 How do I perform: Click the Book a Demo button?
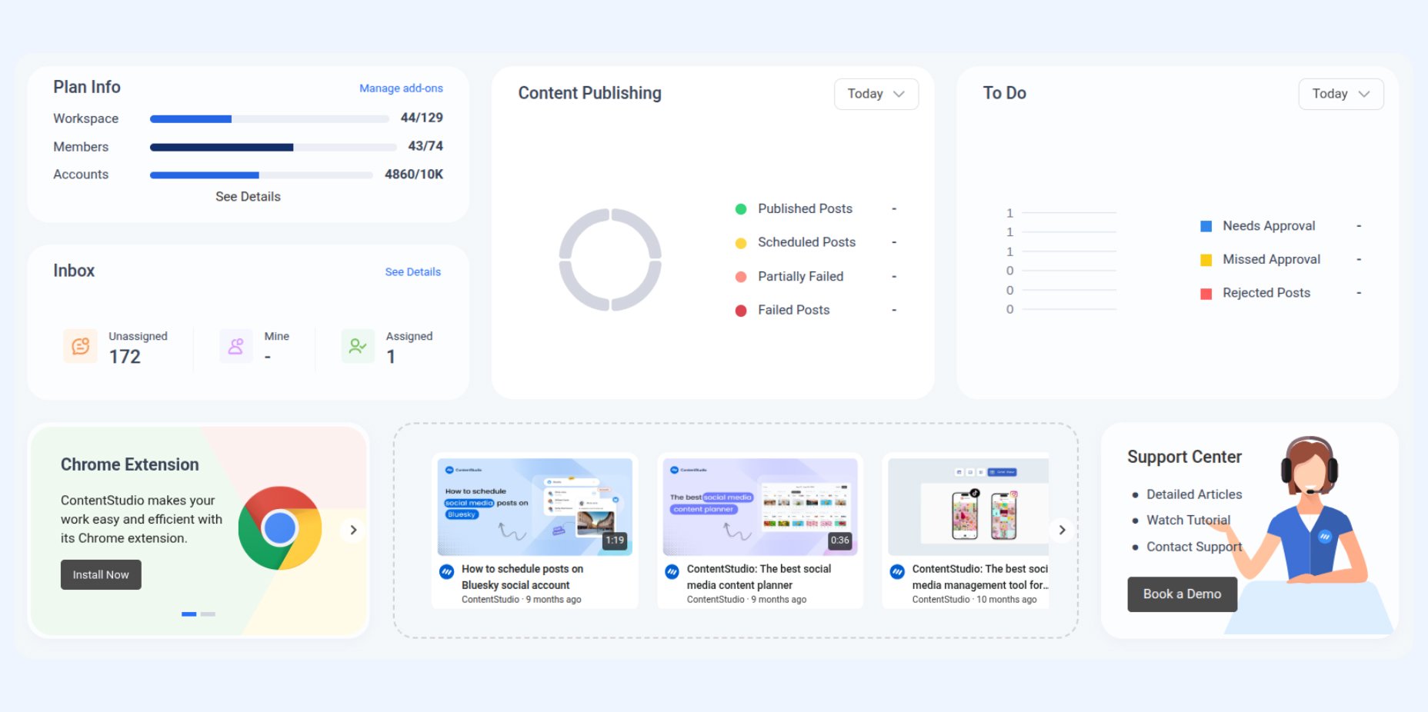point(1182,594)
